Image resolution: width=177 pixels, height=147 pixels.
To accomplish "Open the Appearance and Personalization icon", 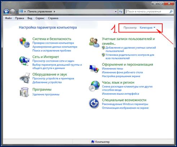I will click(94, 68).
